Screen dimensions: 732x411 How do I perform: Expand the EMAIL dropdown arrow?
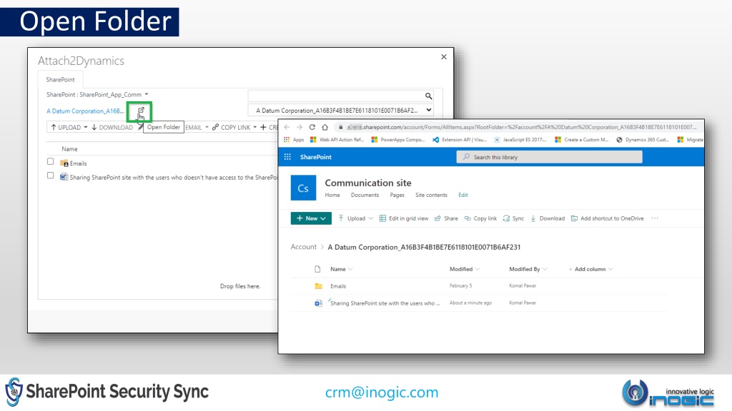[x=207, y=127]
